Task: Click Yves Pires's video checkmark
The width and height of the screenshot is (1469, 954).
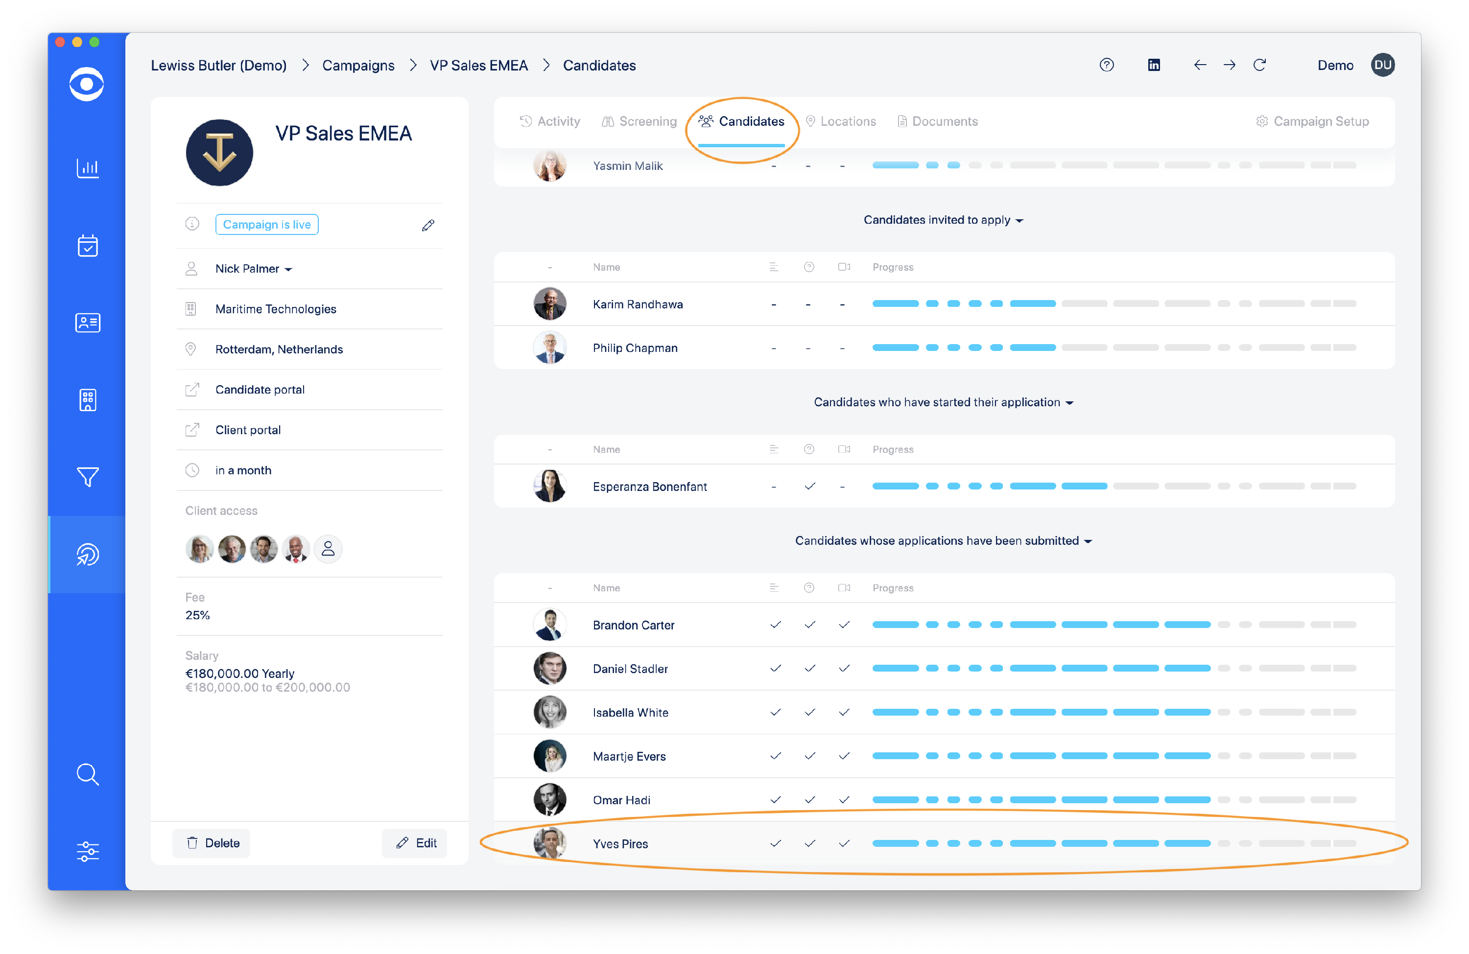Action: [x=844, y=843]
